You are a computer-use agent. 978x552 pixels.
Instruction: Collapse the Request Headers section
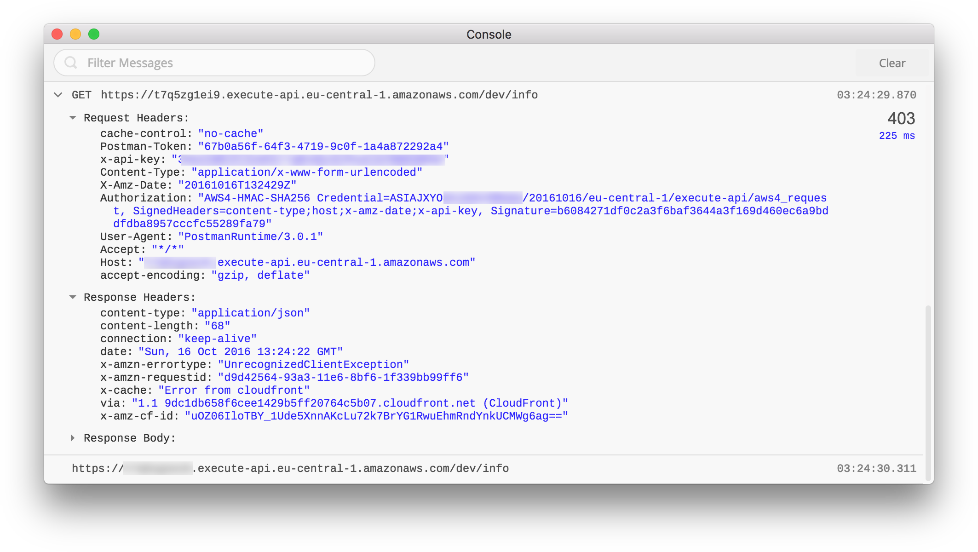point(73,118)
